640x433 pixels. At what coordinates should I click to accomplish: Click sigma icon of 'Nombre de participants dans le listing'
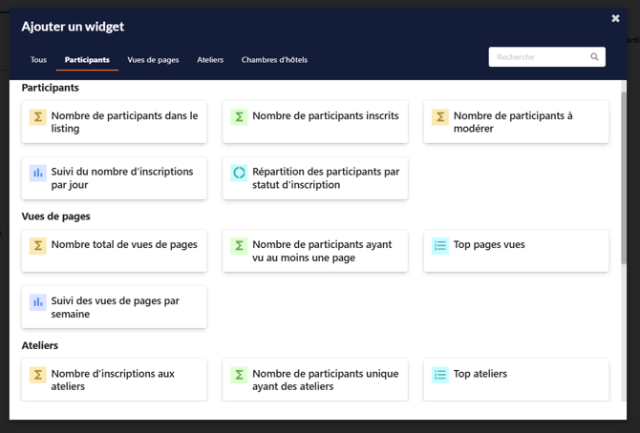click(x=38, y=117)
